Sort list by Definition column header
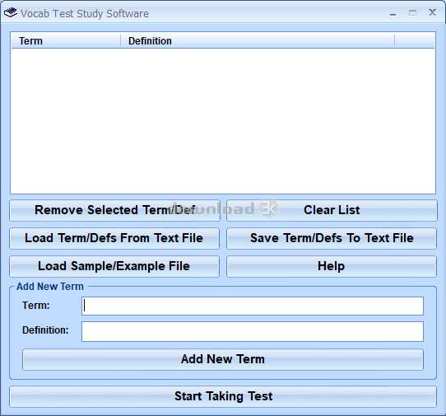The height and width of the screenshot is (416, 446). 258,41
